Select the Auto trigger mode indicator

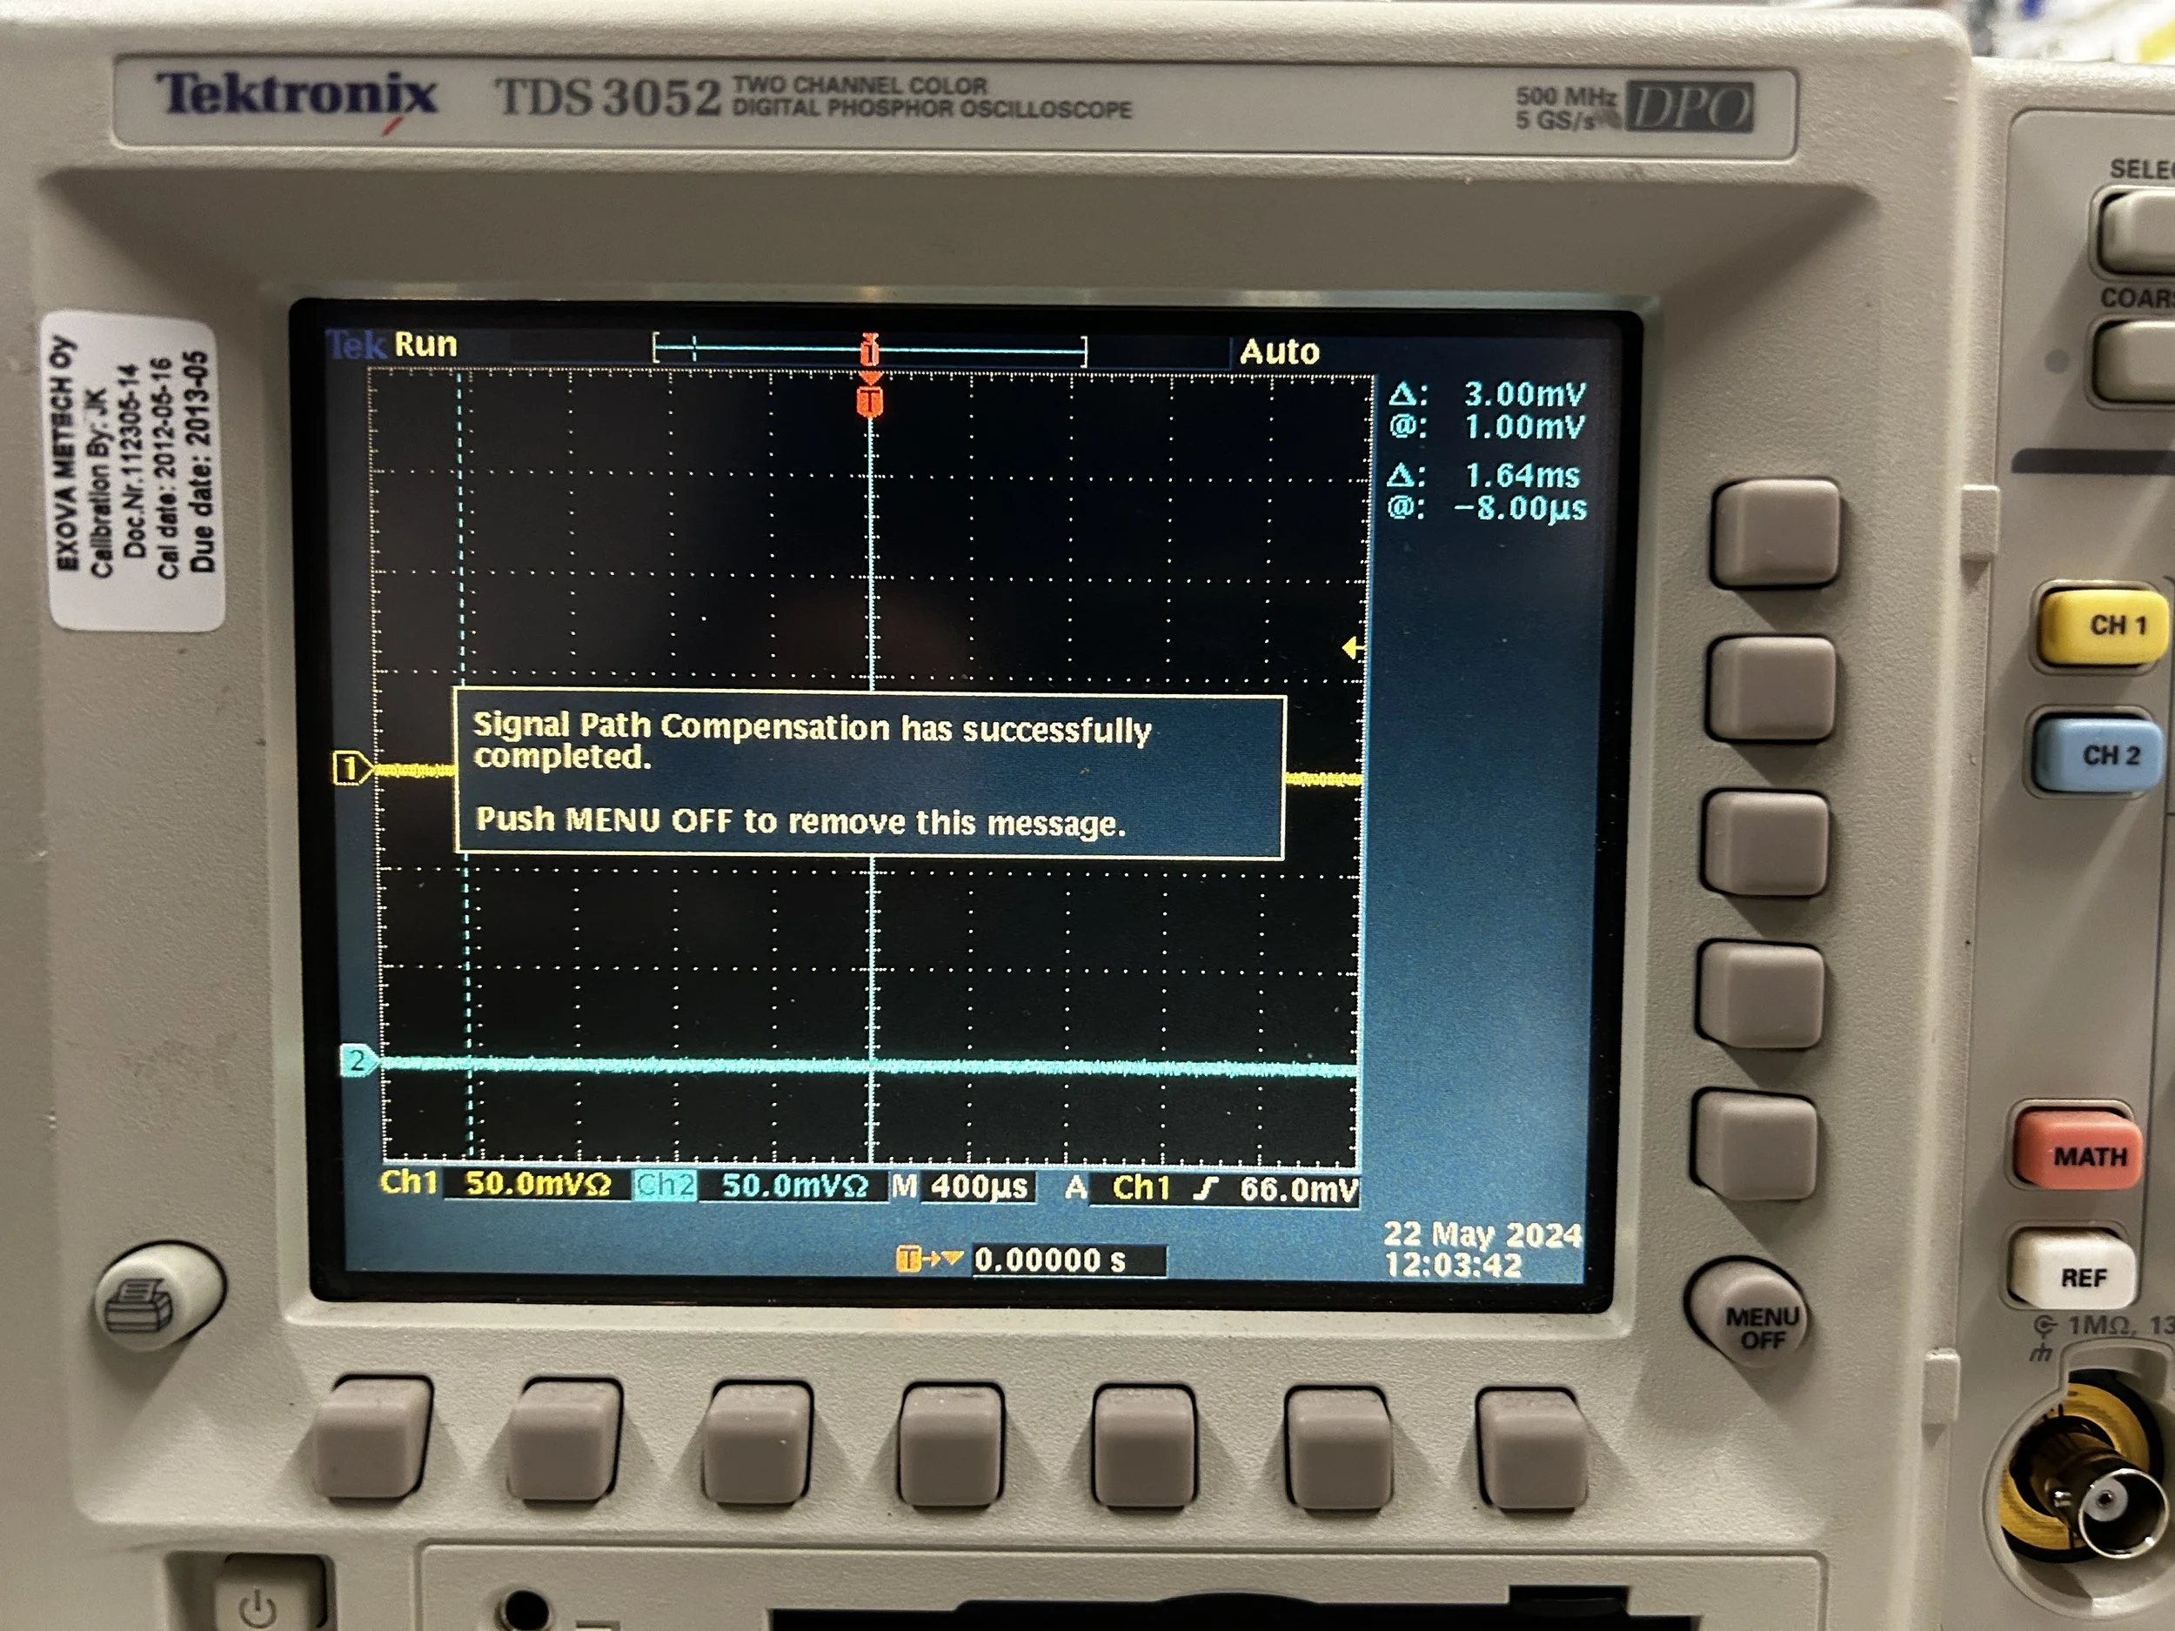point(1281,351)
